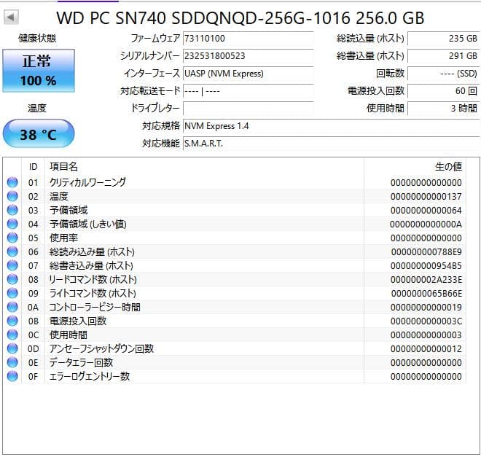Select the クリティカルワーニング attribute row

(235, 182)
